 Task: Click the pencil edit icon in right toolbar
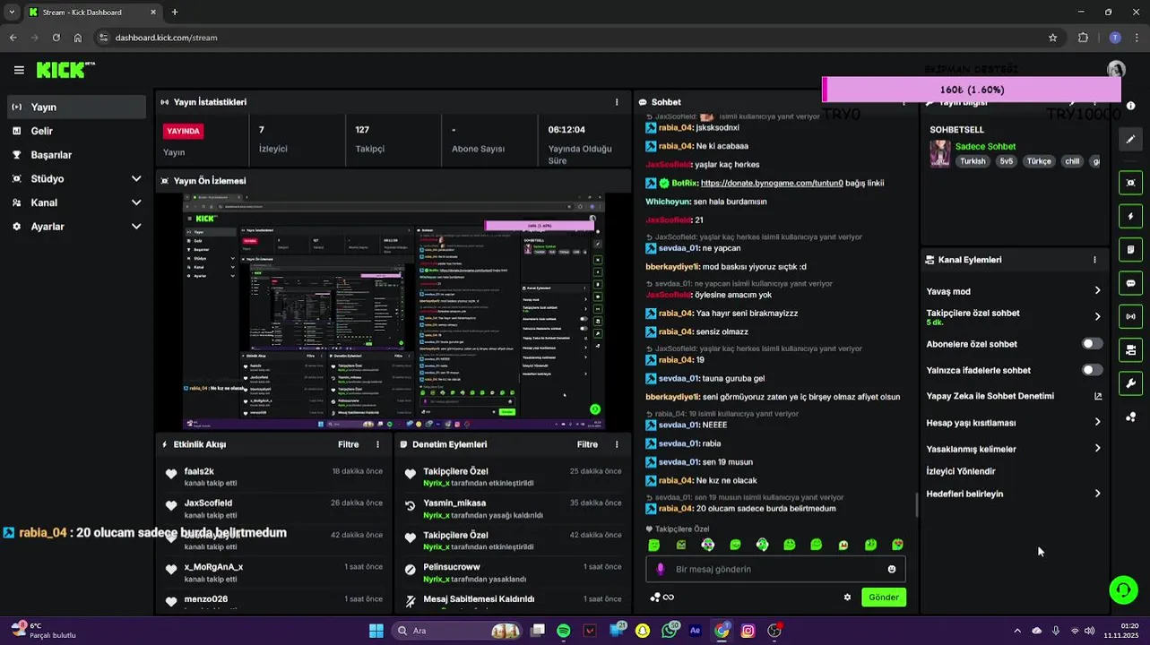1130,140
